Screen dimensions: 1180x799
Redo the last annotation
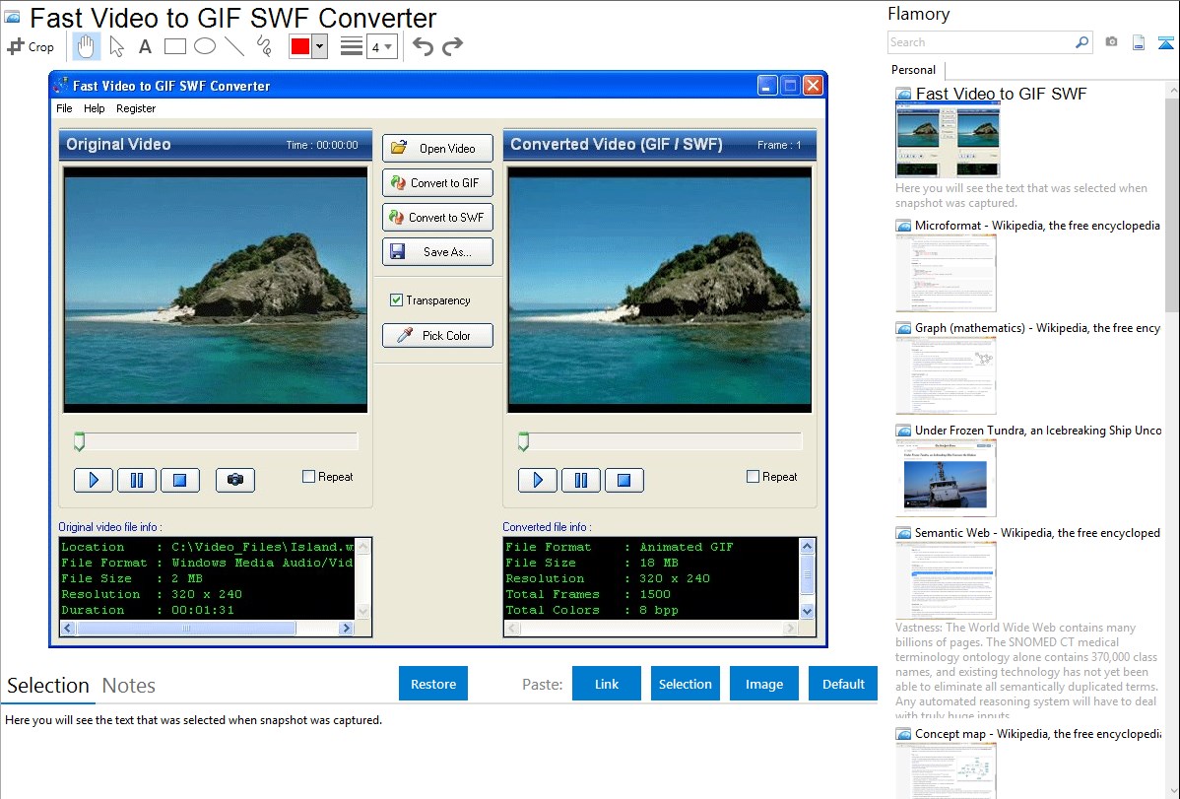[452, 46]
